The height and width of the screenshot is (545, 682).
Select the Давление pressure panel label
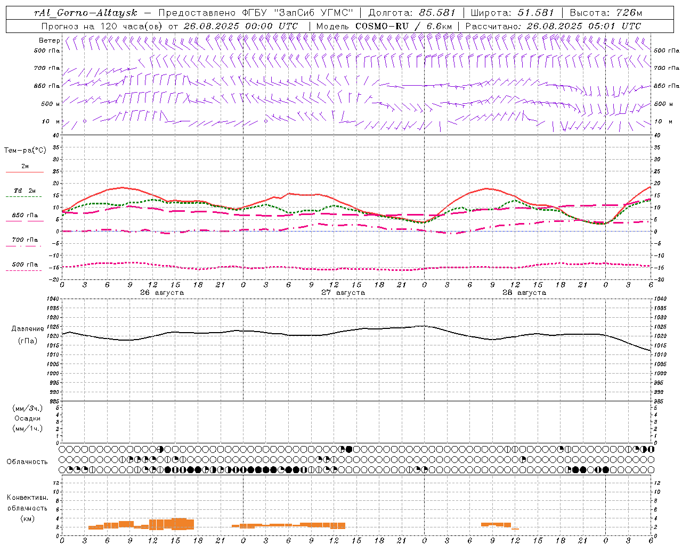[x=28, y=329]
